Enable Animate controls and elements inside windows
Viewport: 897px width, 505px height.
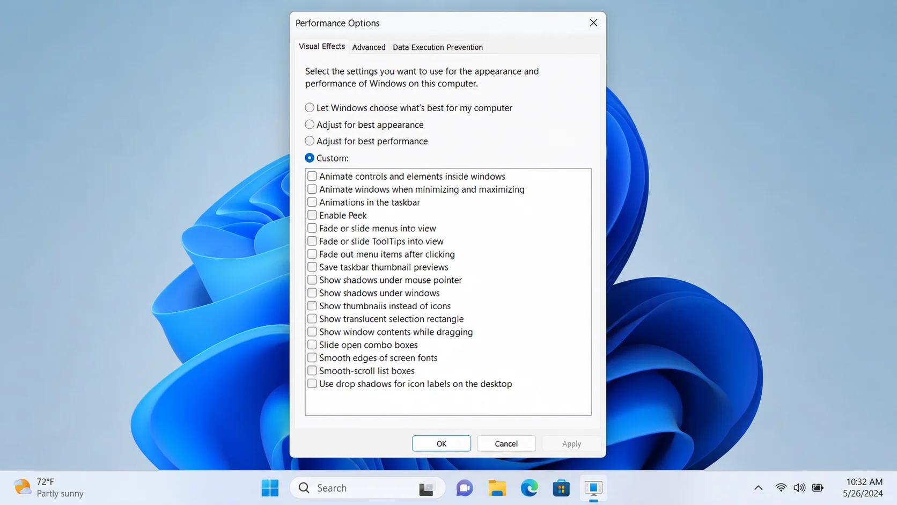[x=312, y=176]
